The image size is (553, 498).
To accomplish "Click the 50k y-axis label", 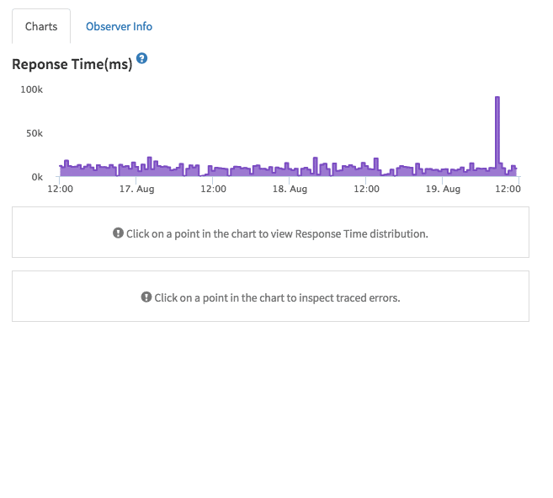I will [35, 133].
